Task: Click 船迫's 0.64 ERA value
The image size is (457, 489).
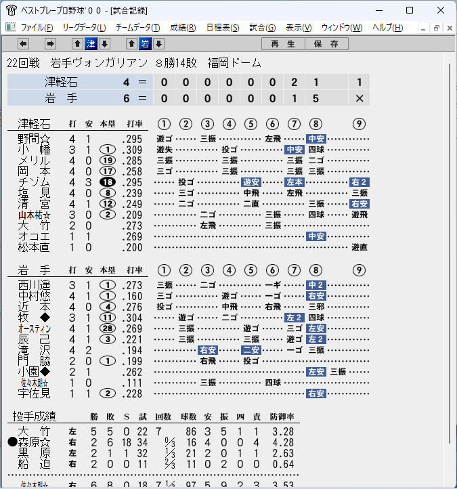Action: [283, 465]
